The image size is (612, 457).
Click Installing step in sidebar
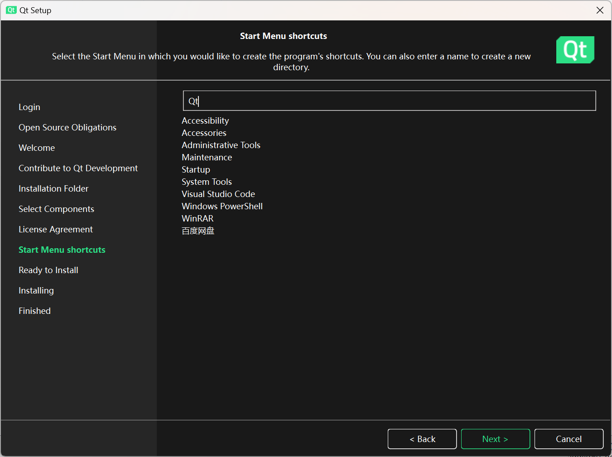coord(36,290)
